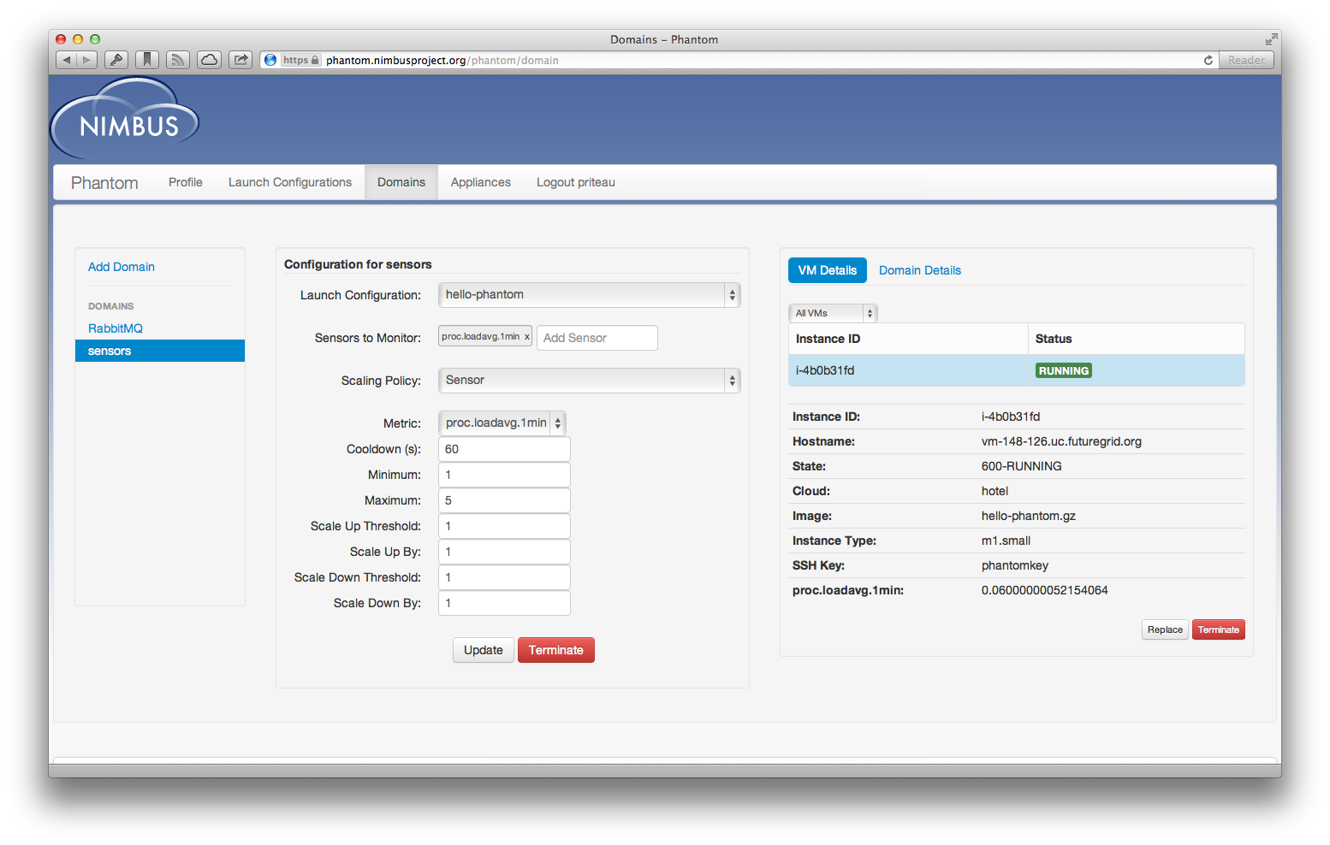Click the https lock indicator
This screenshot has height=845, width=1330.
coord(300,60)
